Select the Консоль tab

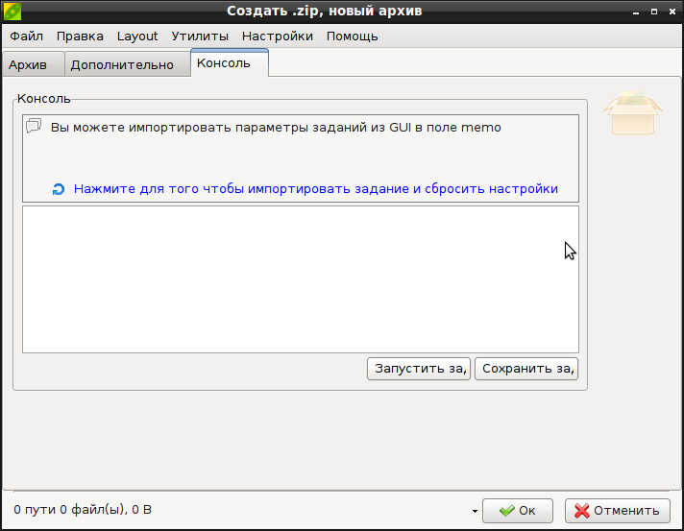coord(230,63)
